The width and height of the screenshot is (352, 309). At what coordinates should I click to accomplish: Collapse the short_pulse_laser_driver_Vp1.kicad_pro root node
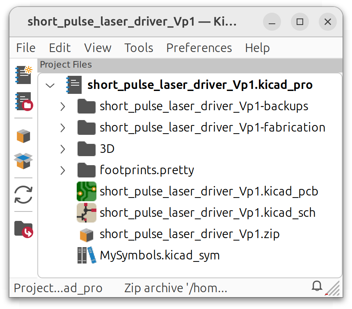pos(50,85)
